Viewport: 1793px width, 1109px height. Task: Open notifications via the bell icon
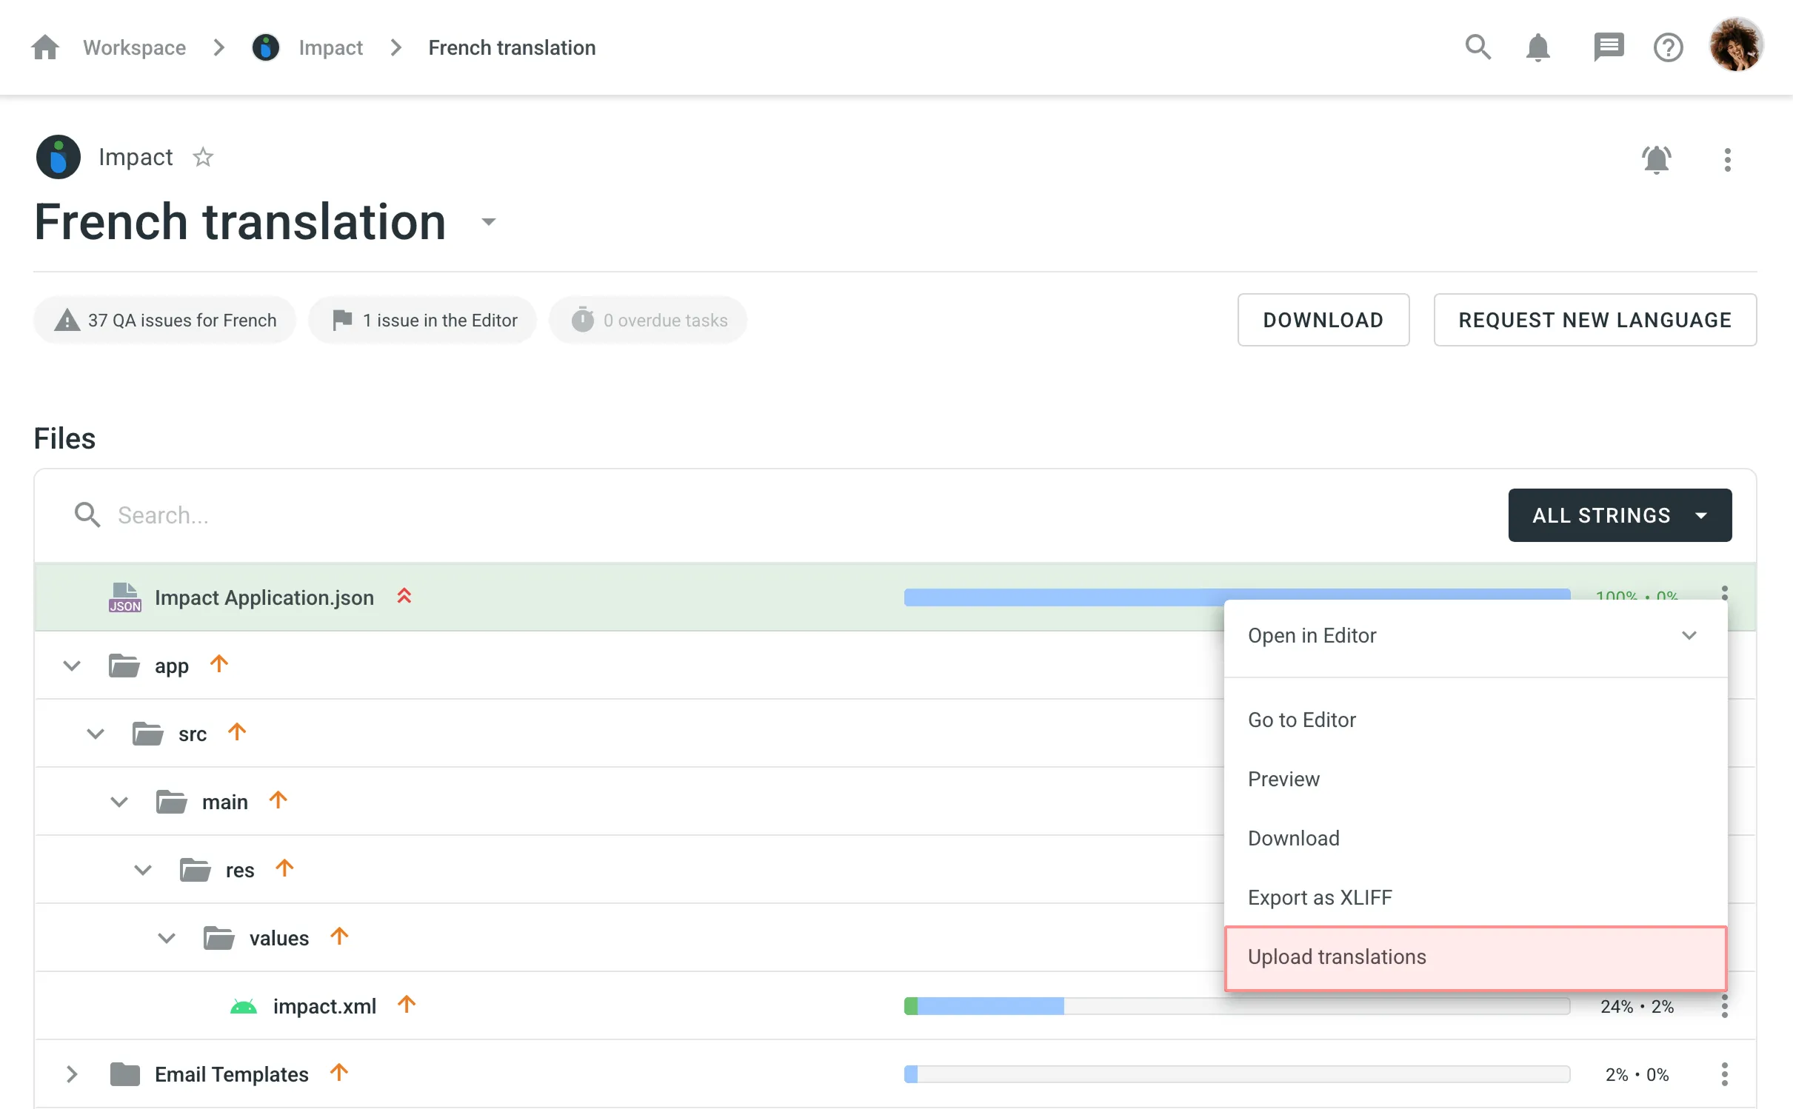(x=1537, y=47)
